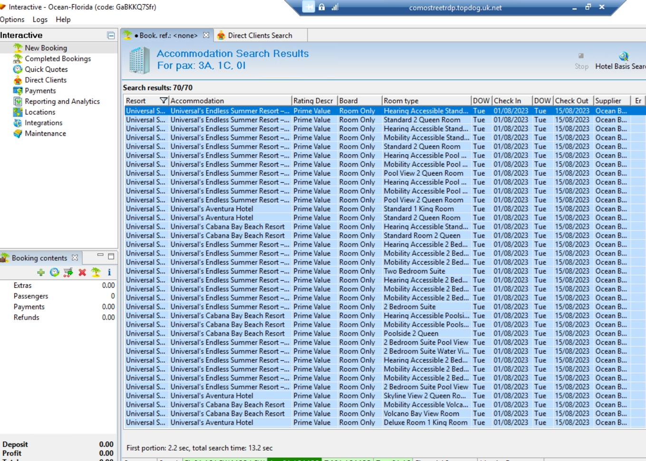
Task: Open the Help menu
Action: 63,19
